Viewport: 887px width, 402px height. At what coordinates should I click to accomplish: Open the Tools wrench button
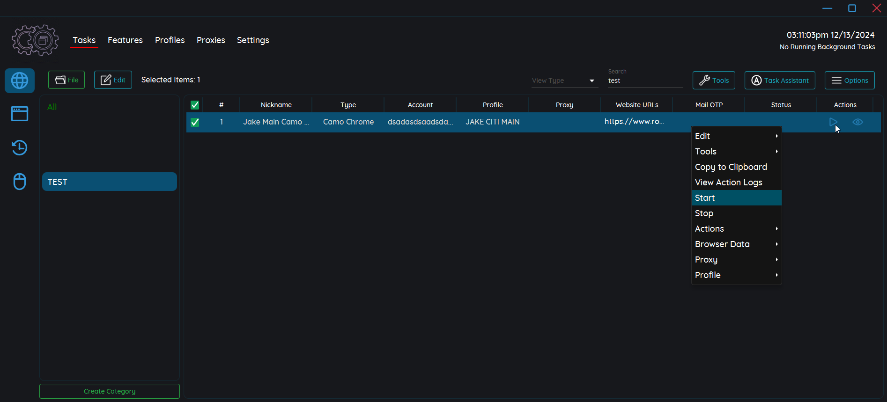tap(714, 80)
